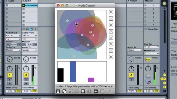Toggle track 2 activator button
Screen dimensions: 177x99
click(x=26, y=75)
